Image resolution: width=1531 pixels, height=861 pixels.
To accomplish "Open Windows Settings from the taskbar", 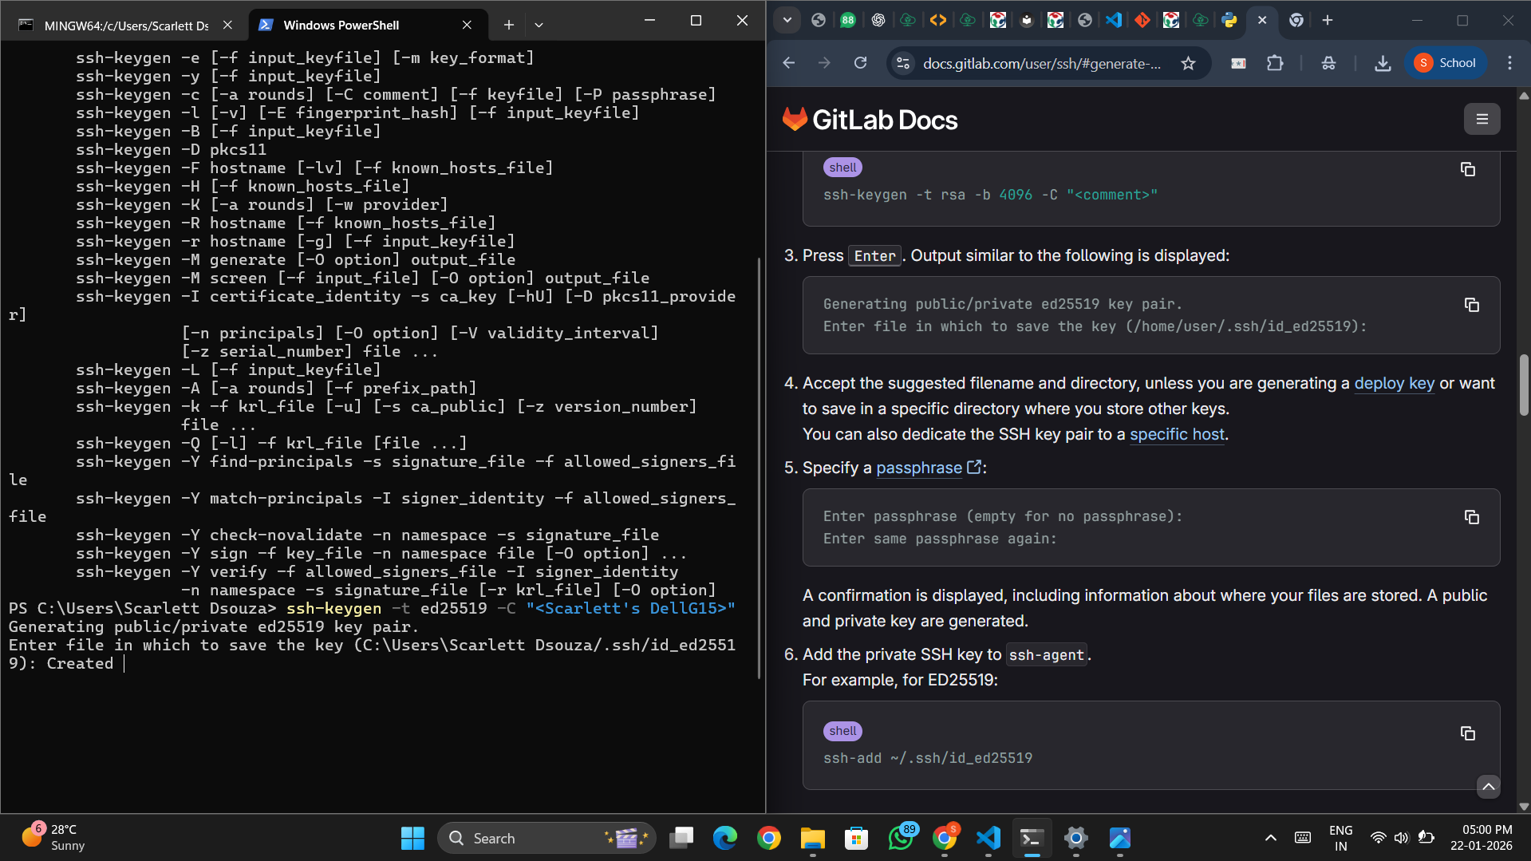I will pyautogui.click(x=1075, y=838).
